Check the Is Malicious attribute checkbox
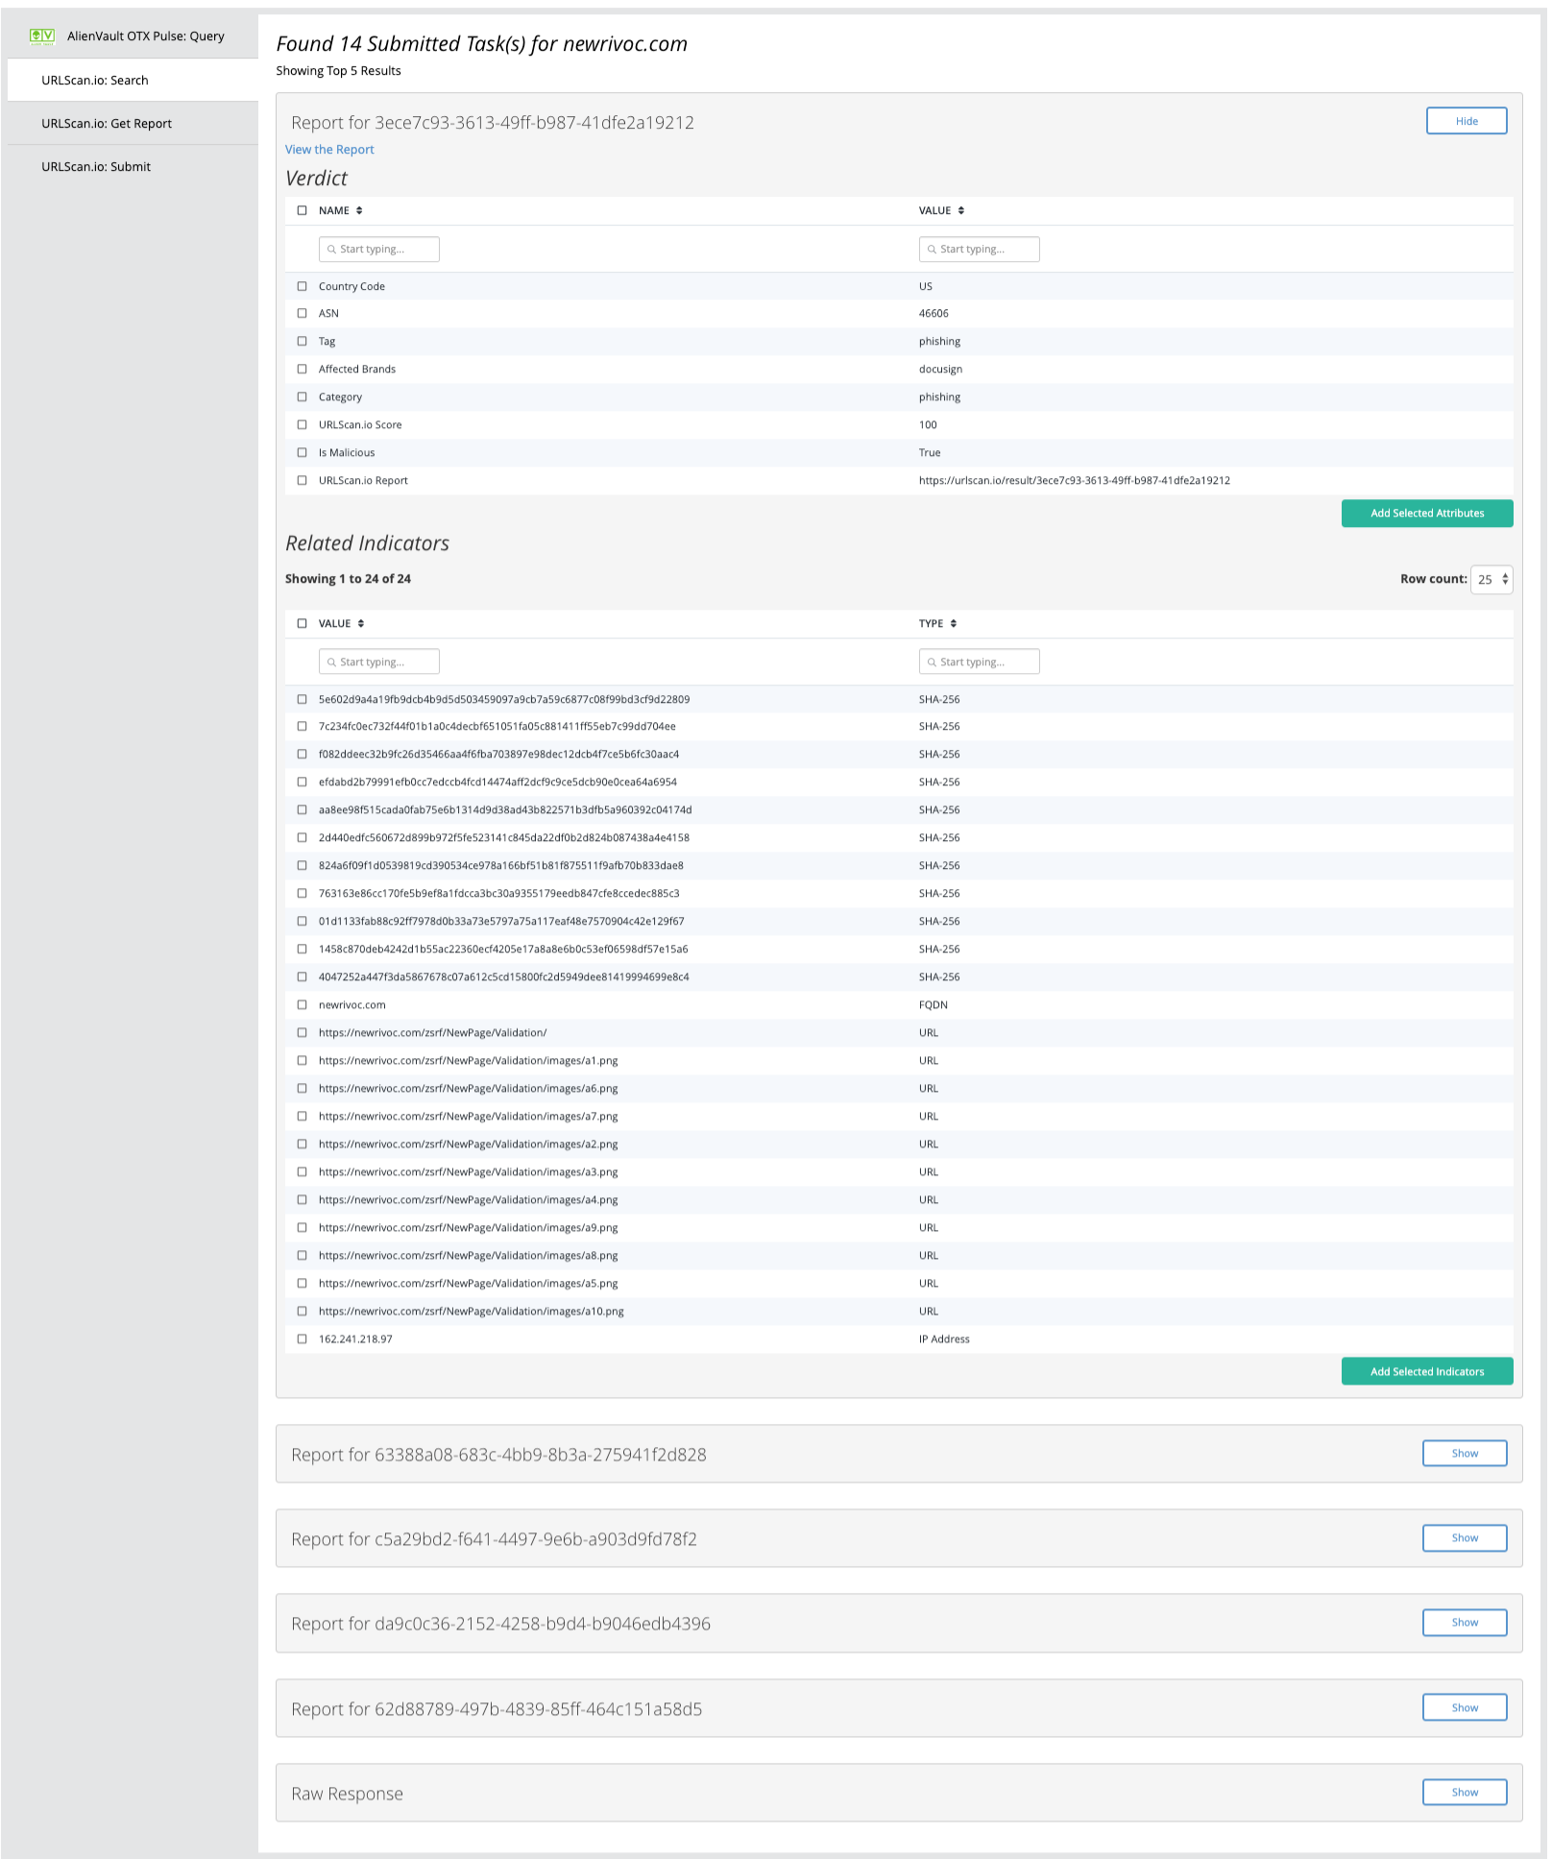 click(x=303, y=452)
